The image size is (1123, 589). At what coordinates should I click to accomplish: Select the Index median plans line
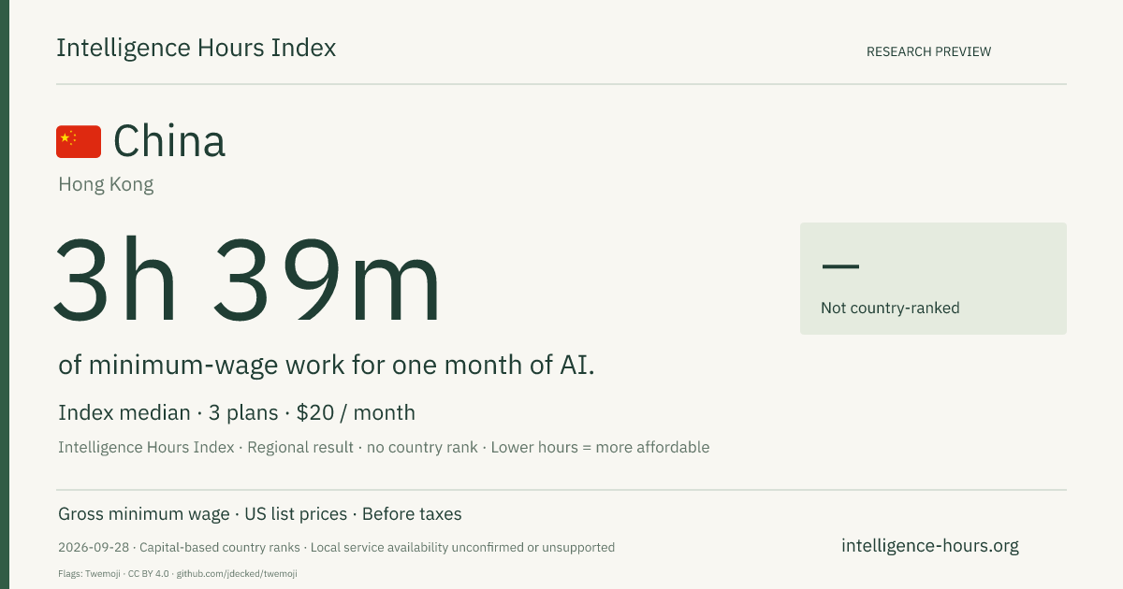[x=237, y=412]
